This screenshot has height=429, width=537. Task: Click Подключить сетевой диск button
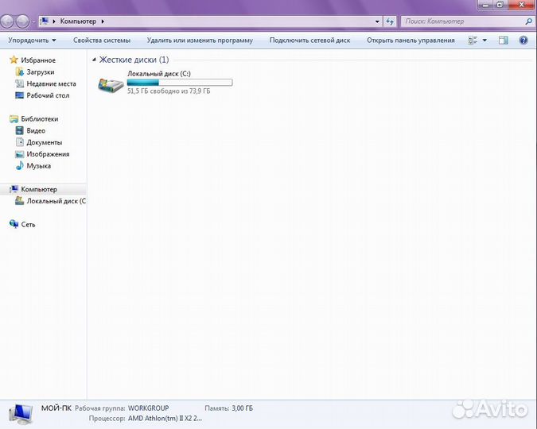[309, 40]
